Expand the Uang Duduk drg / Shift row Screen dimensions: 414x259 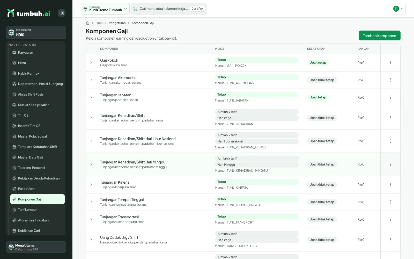91,240
